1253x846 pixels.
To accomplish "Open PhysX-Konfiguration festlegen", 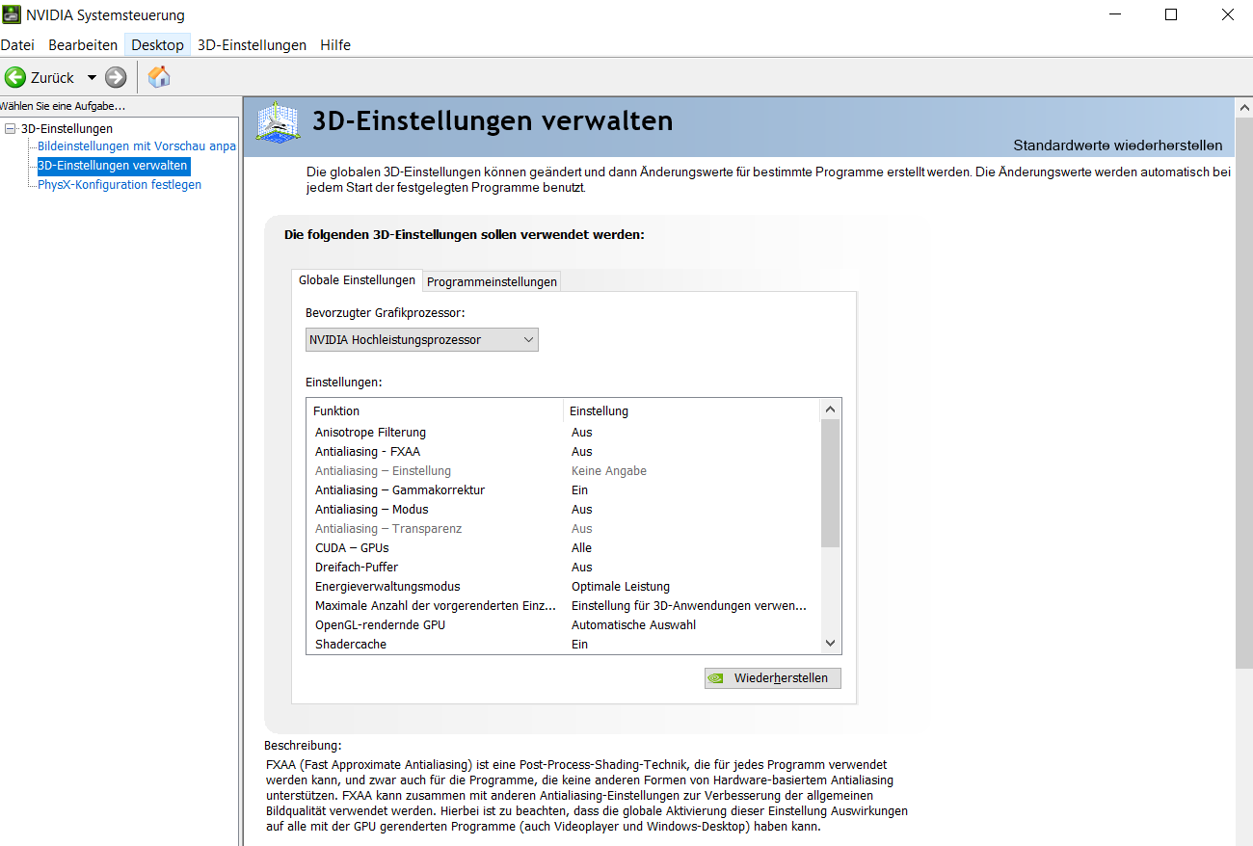I will (x=120, y=184).
